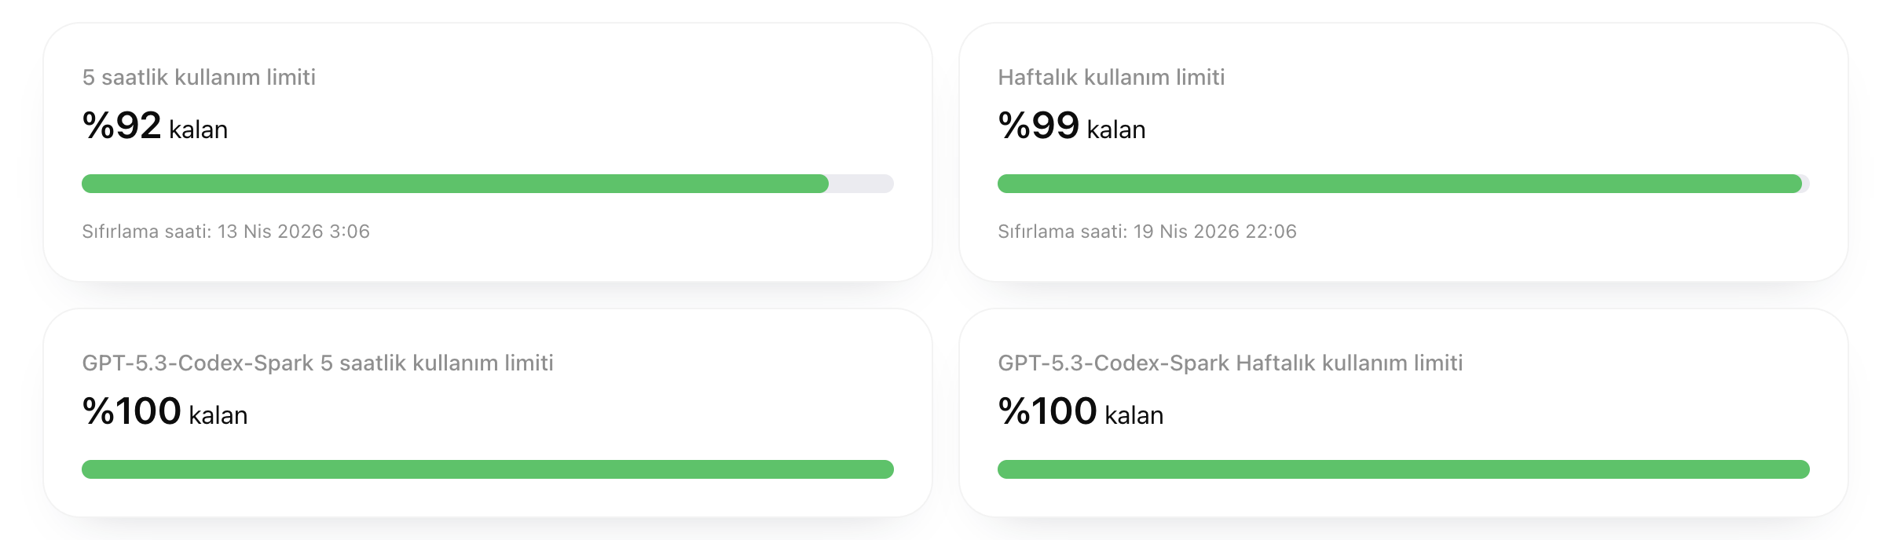The width and height of the screenshot is (1879, 540).
Task: Click the Haftalık limit progress bar
Action: tap(1404, 184)
